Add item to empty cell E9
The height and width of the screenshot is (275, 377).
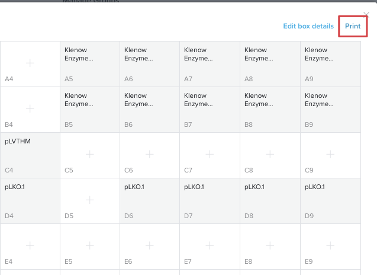(x=330, y=247)
